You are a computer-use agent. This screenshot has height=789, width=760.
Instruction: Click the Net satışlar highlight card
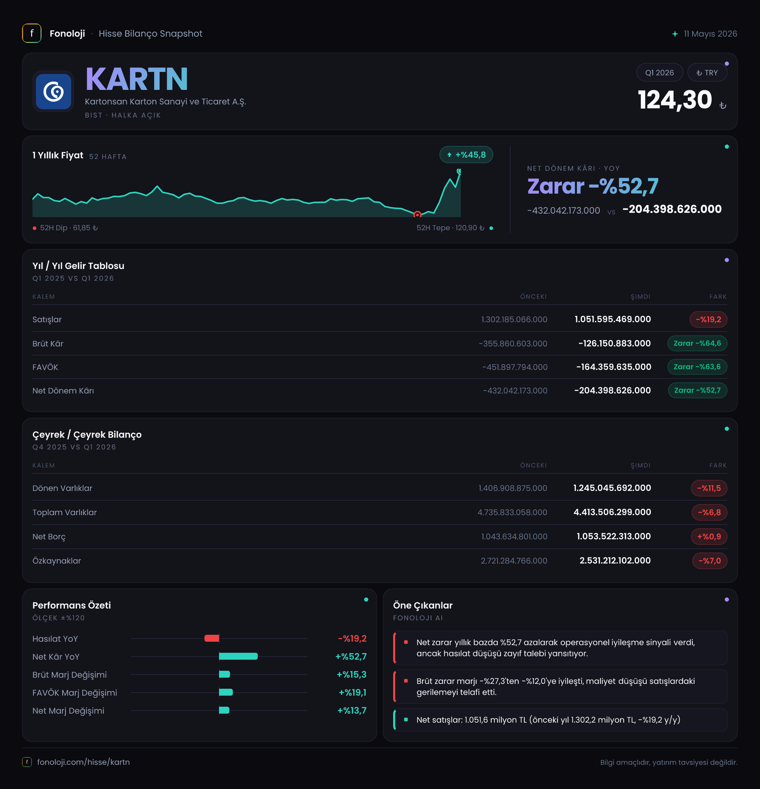coord(560,720)
